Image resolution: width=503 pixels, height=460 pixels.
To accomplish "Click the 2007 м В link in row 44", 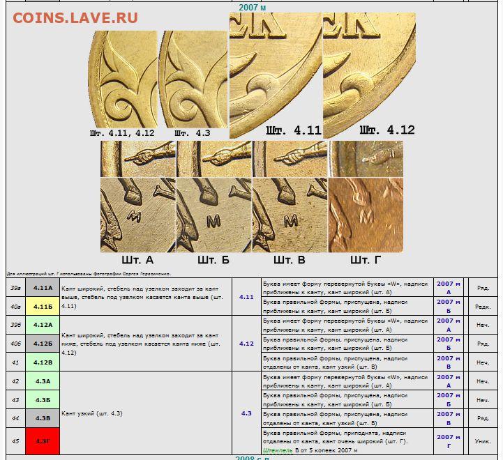I will click(449, 418).
